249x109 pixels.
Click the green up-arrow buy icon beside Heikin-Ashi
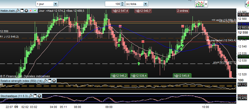tap(35, 11)
